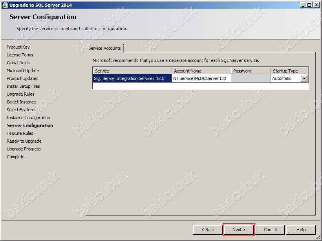Click the Account Name column header
The width and height of the screenshot is (322, 241).
[x=201, y=71]
